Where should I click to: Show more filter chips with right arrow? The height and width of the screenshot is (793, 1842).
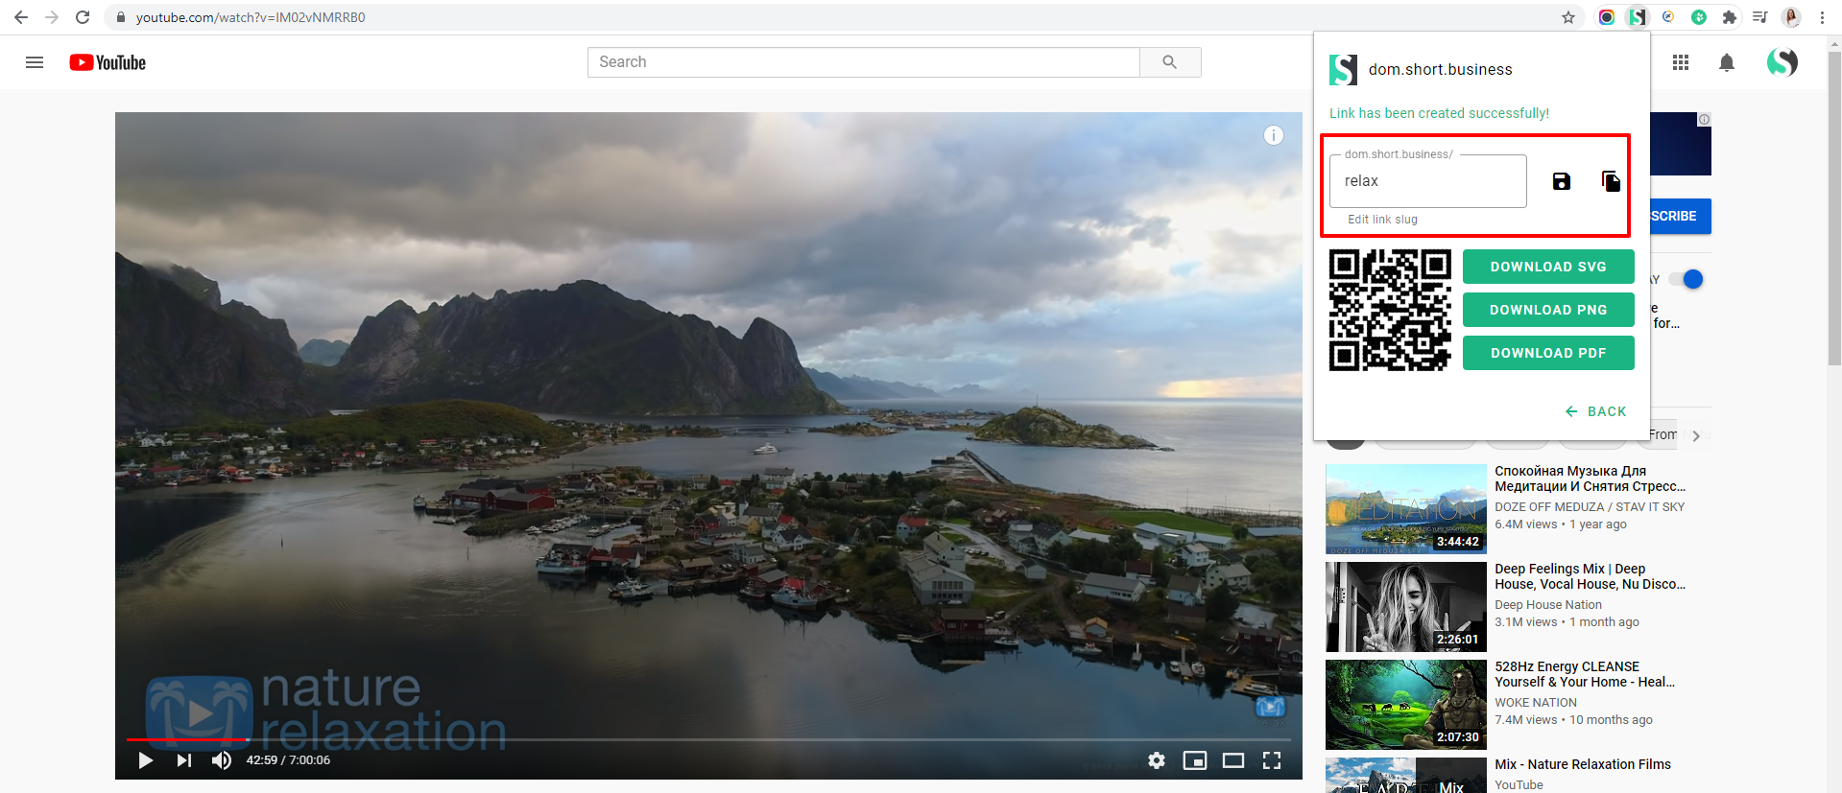click(1696, 436)
